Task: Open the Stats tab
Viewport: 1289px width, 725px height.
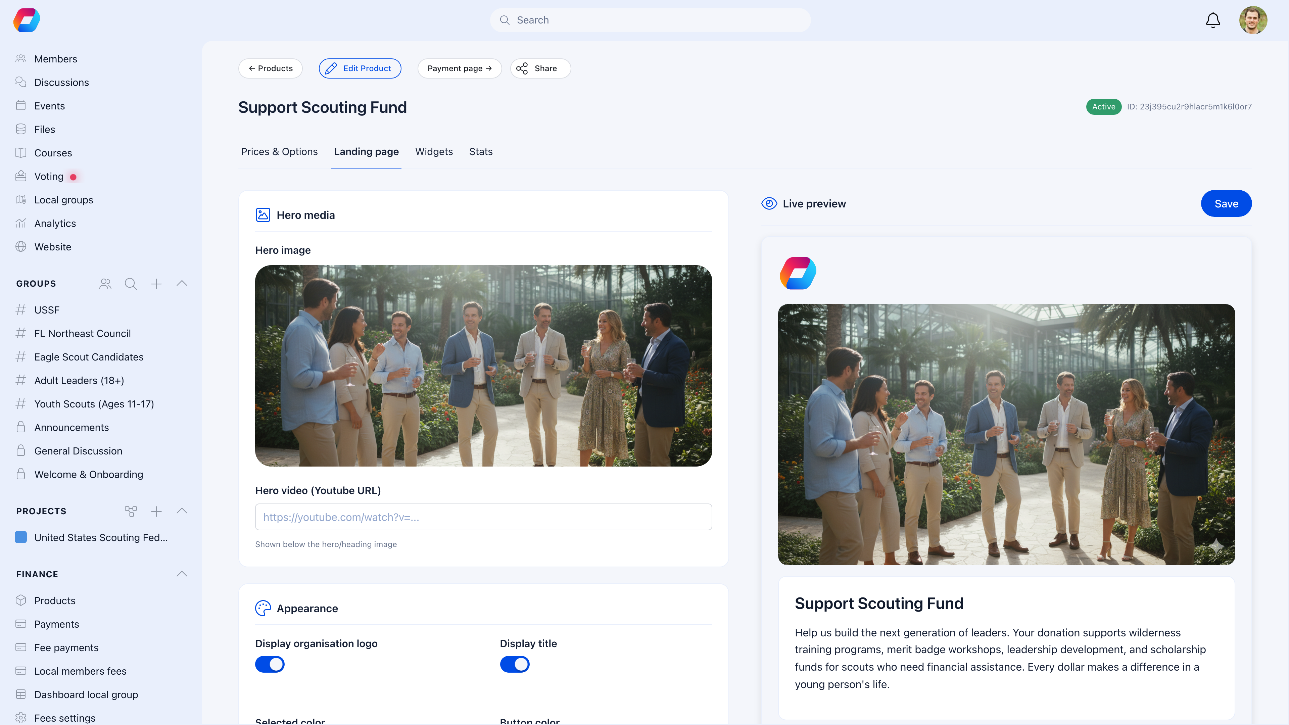Action: pos(480,152)
